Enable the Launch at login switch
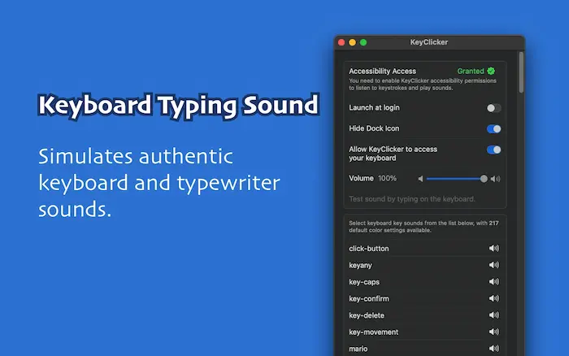This screenshot has height=356, width=569. tap(493, 108)
